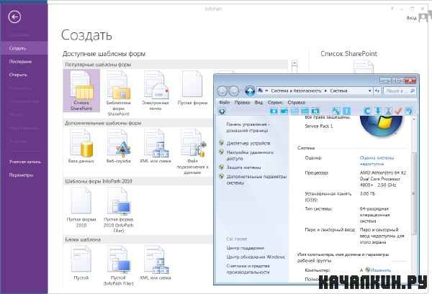
Task: Click the 3.00 ГБ memory value
Action: click(367, 193)
